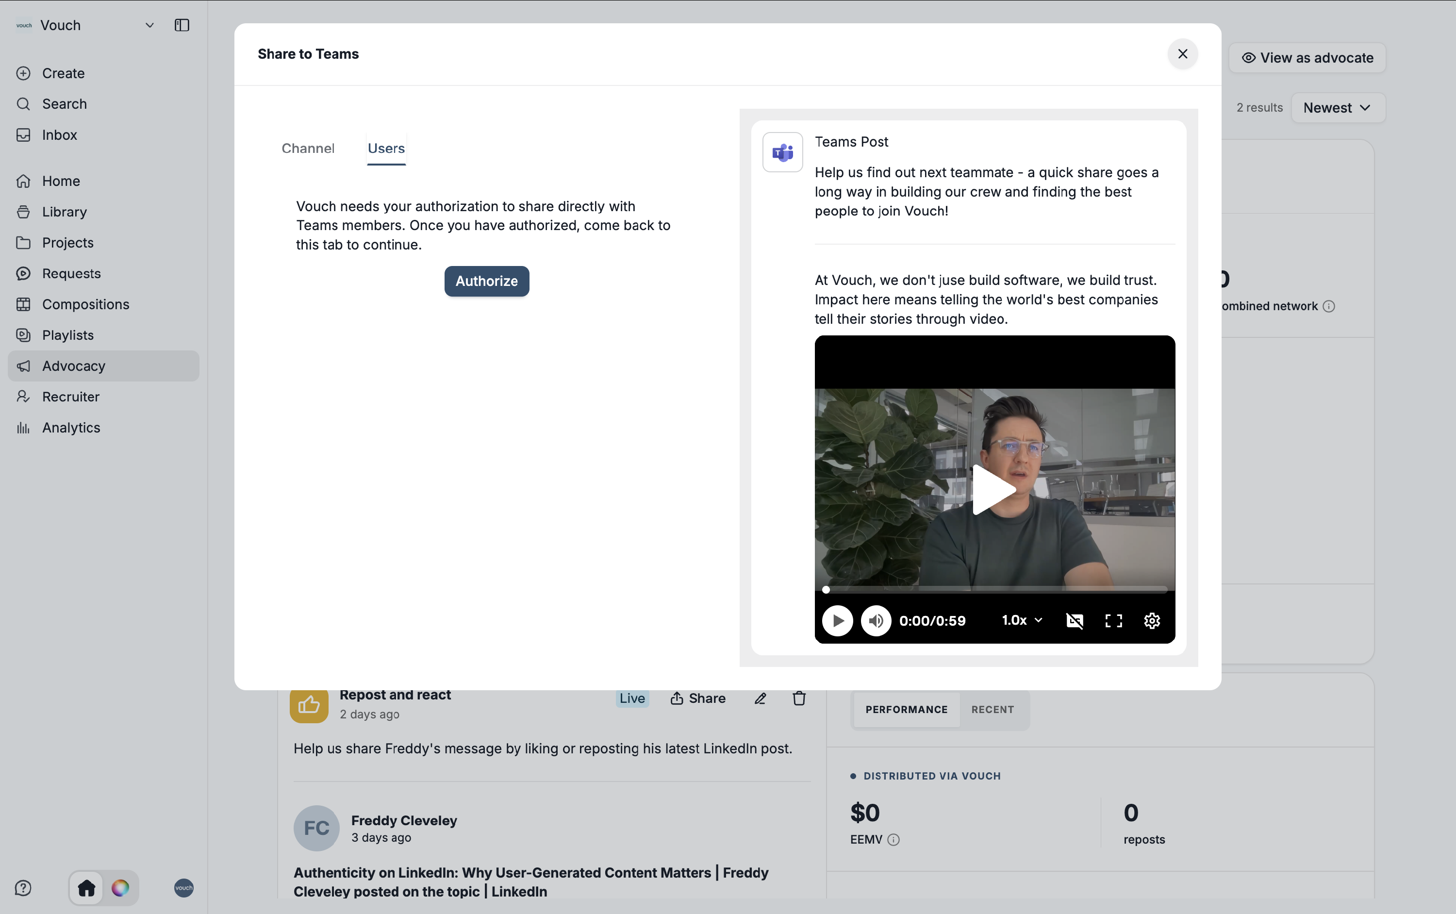Viewport: 1456px width, 914px height.
Task: Open the Authenticity on LinkedIn post title
Action: tap(531, 882)
